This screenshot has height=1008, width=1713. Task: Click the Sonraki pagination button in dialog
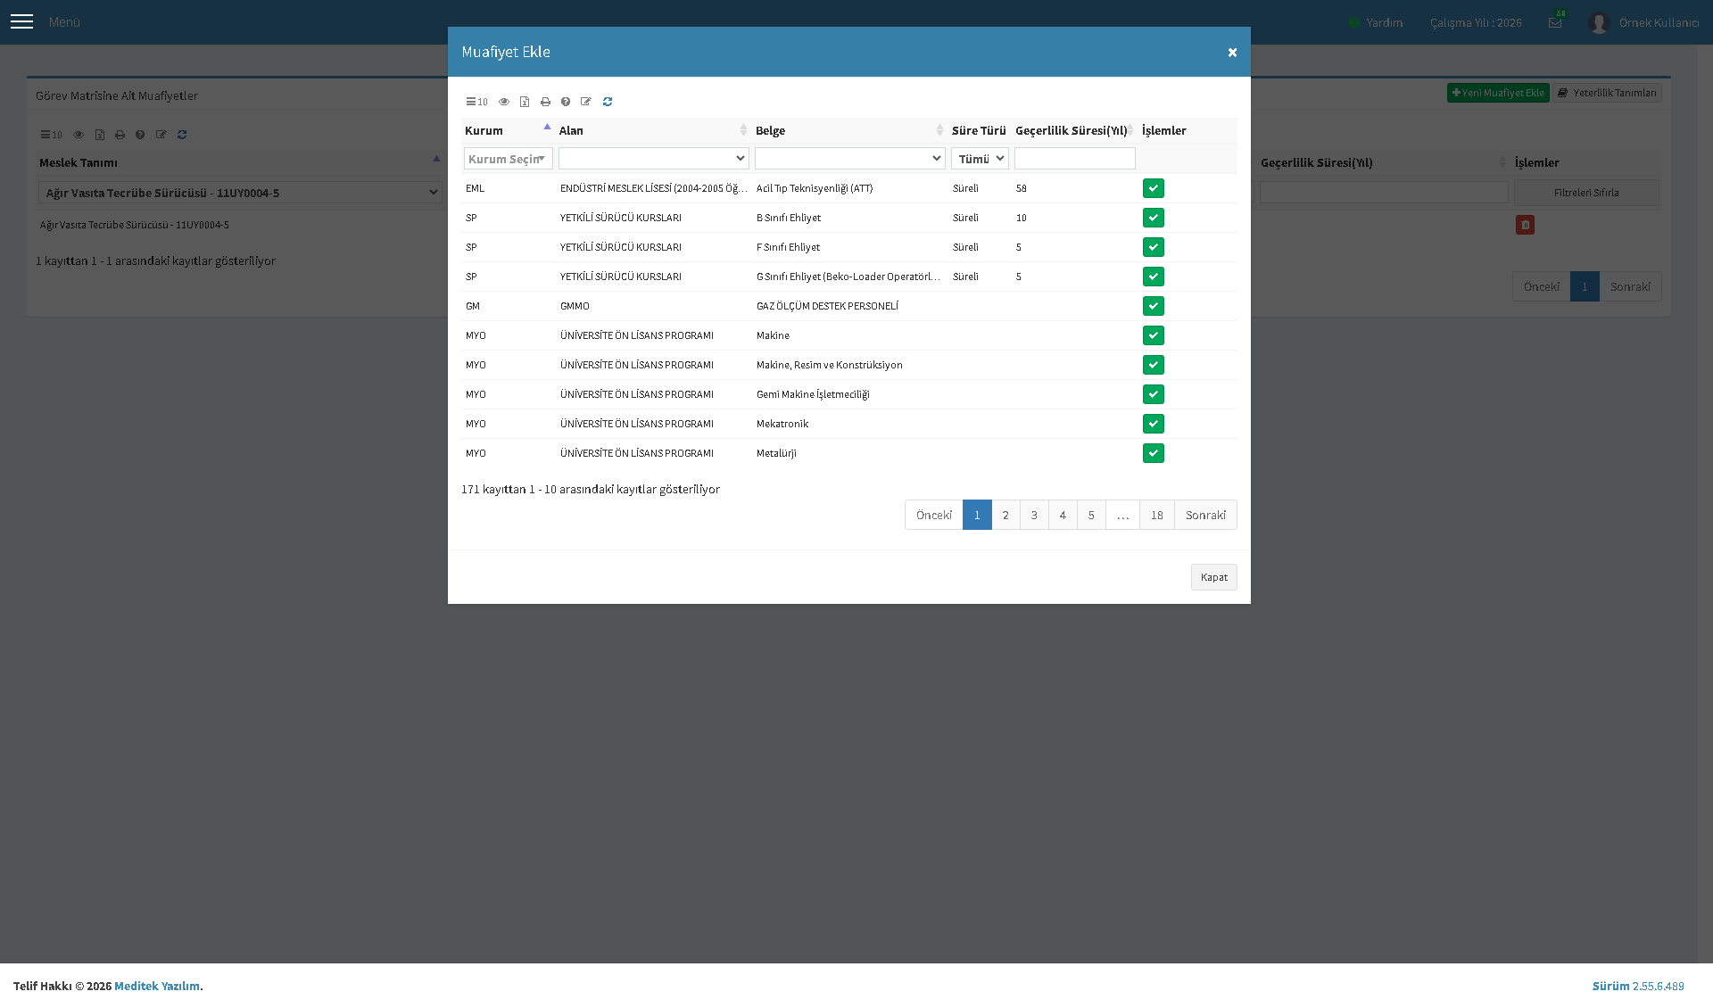click(x=1205, y=515)
